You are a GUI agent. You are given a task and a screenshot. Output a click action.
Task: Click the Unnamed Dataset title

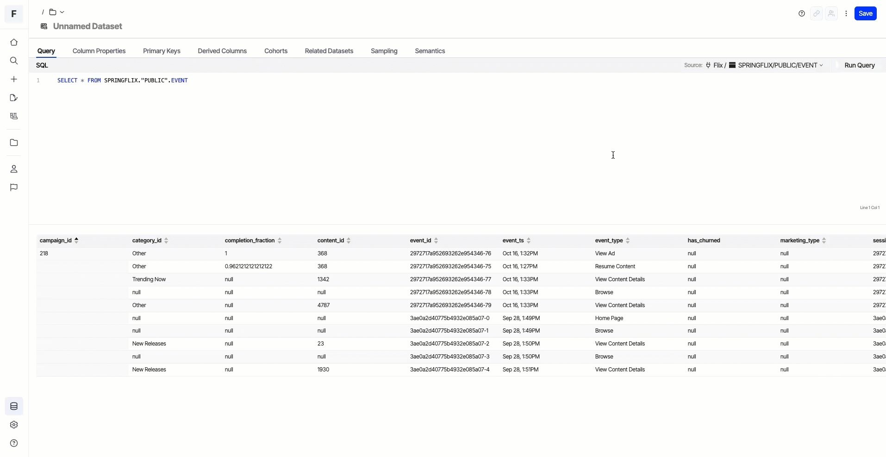[88, 26]
